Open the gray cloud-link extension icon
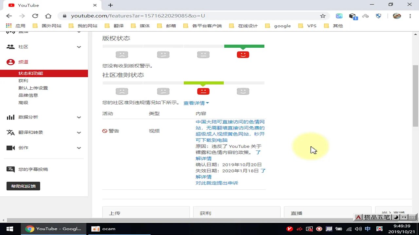 [365, 16]
